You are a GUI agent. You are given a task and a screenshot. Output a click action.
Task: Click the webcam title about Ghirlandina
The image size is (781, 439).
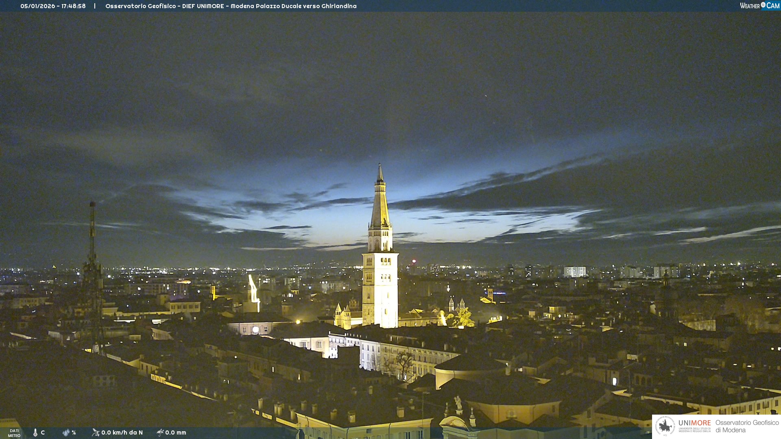pyautogui.click(x=231, y=6)
